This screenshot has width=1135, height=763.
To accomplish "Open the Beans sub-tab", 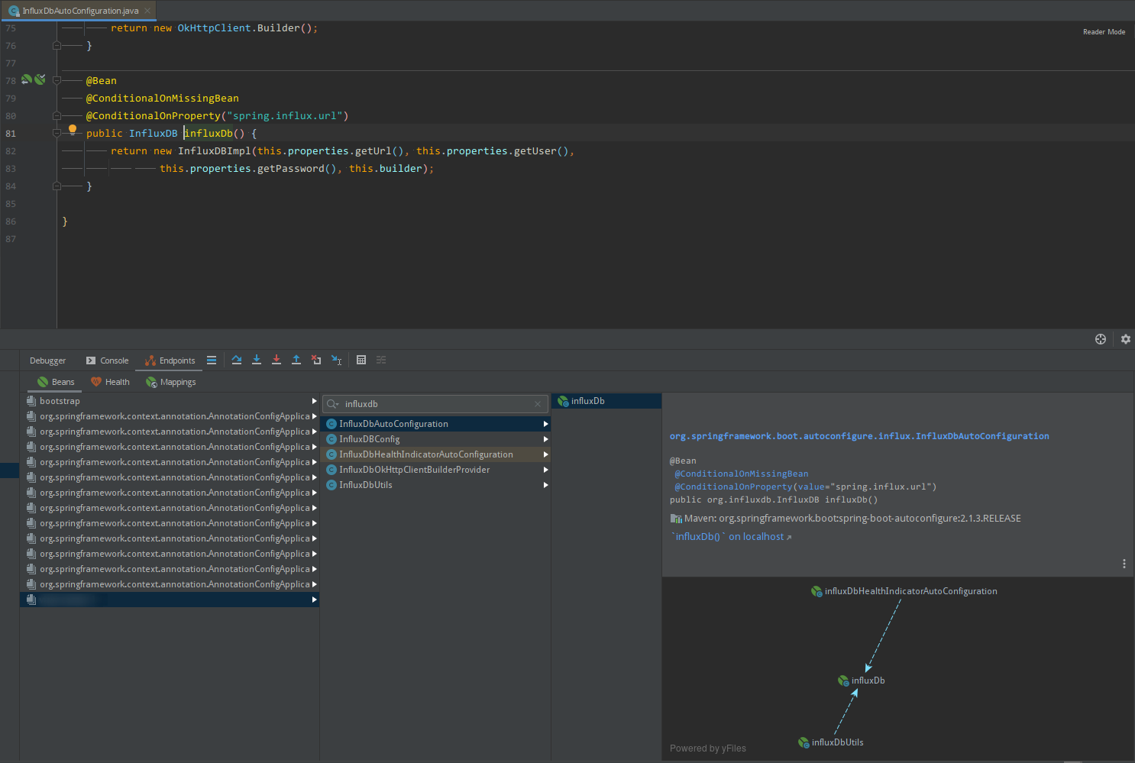I will (x=56, y=382).
